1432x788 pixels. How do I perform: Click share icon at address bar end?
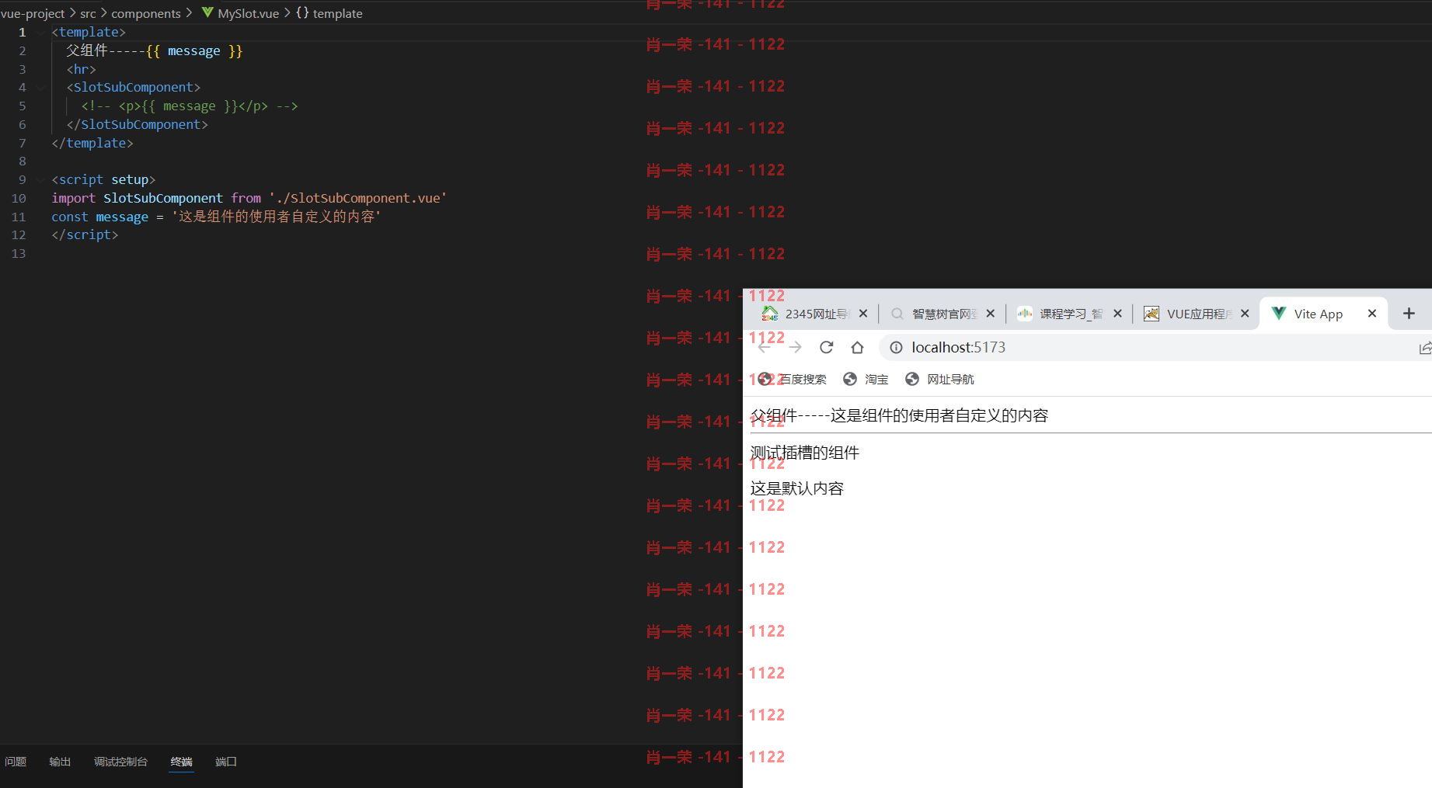1425,348
